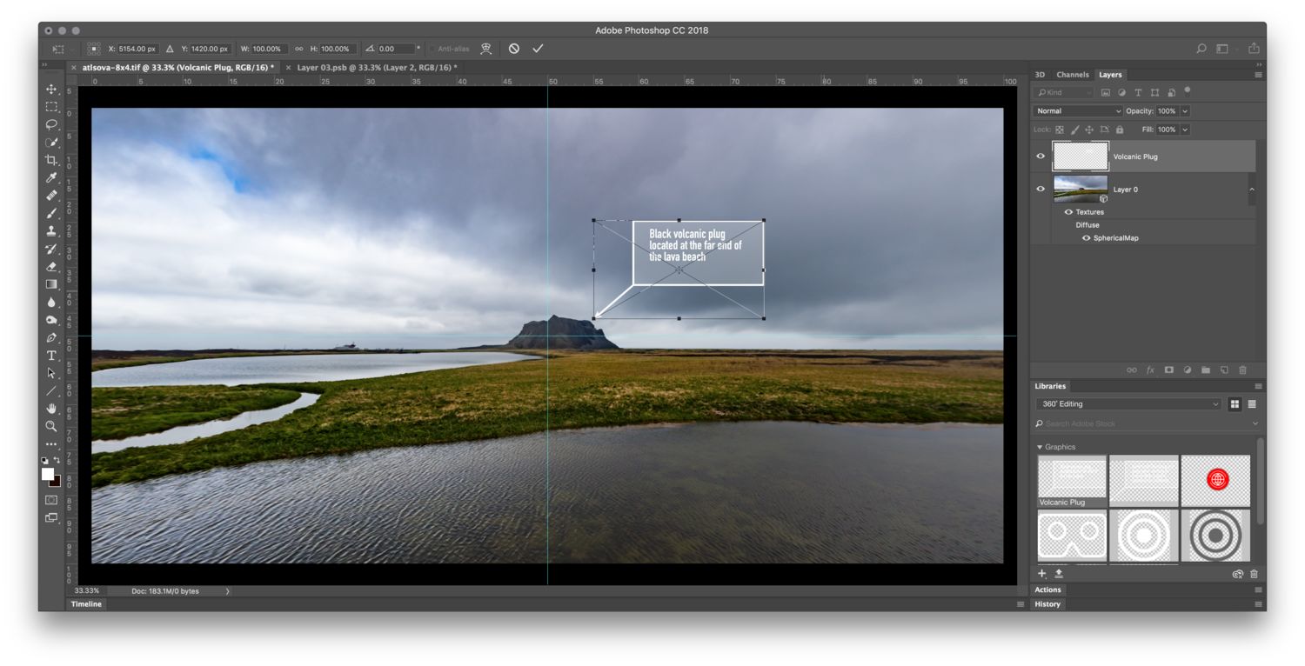The width and height of the screenshot is (1305, 666).
Task: Switch to the Channels panel tab
Action: [x=1073, y=75]
